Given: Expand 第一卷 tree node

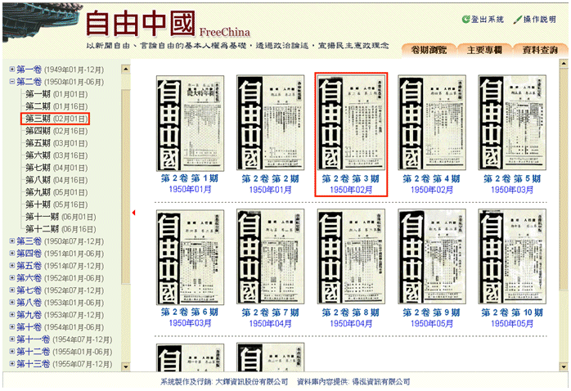Looking at the screenshot, I should click(11, 70).
